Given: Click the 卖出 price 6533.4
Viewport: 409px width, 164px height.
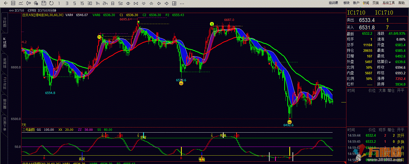Looking at the screenshot, I should click(x=367, y=20).
